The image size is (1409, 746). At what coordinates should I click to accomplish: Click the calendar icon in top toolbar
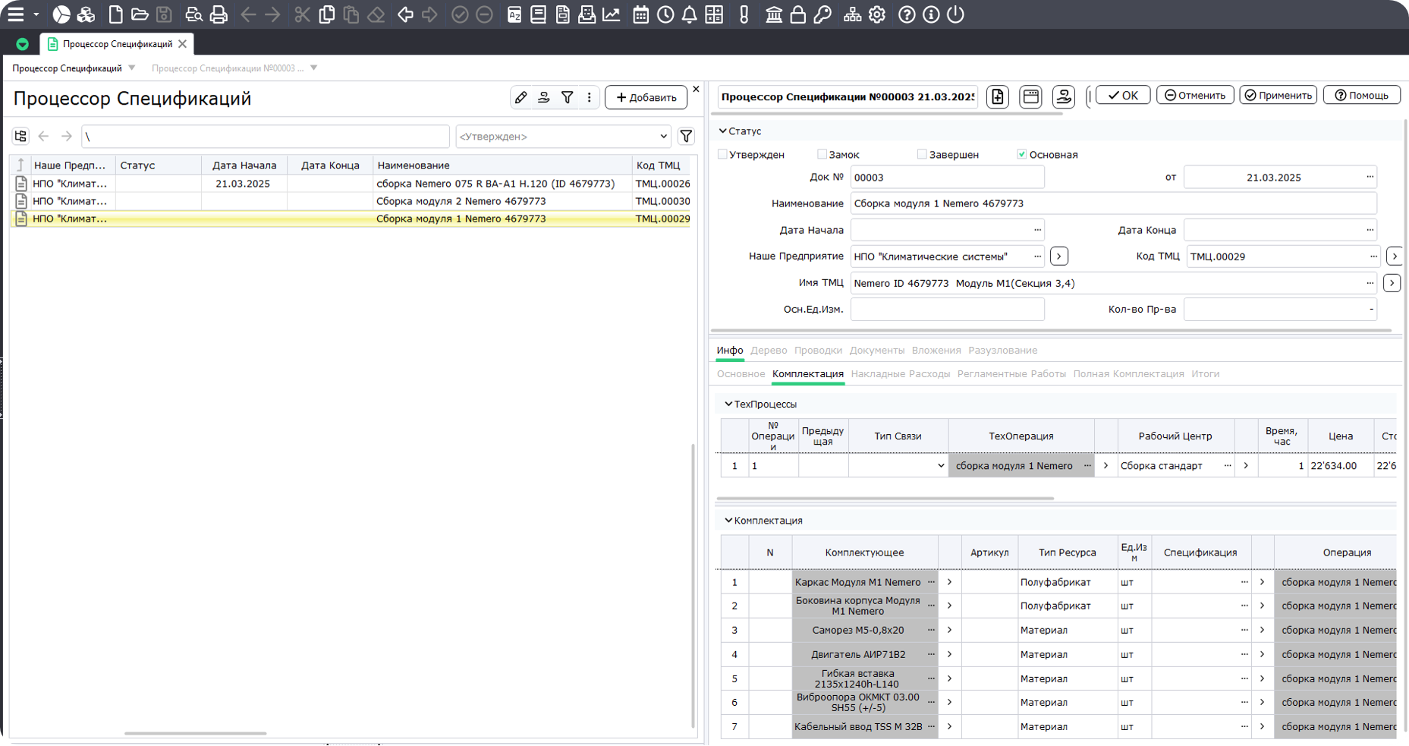[640, 14]
